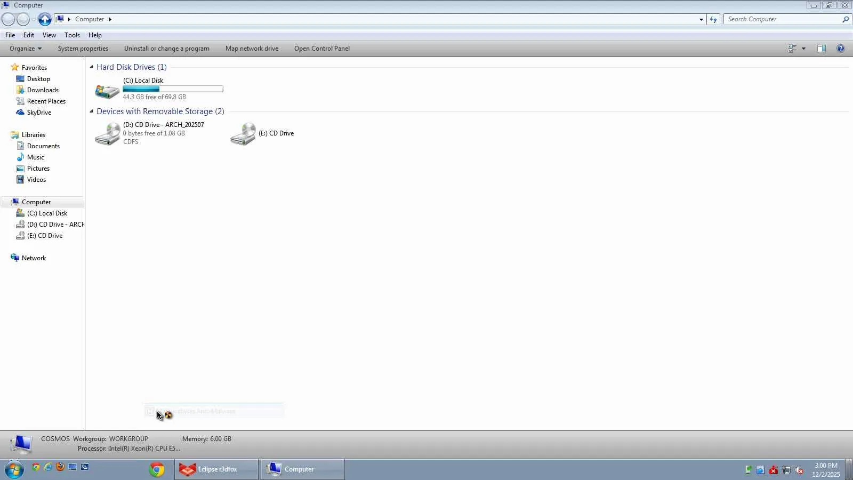853x480 pixels.
Task: Open view options dropdown arrow
Action: (x=803, y=49)
